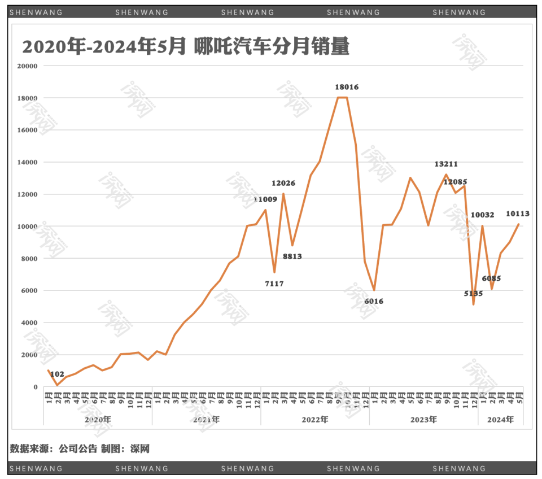The image size is (542, 479).
Task: Click the 12085 data label
Action: pos(455,182)
